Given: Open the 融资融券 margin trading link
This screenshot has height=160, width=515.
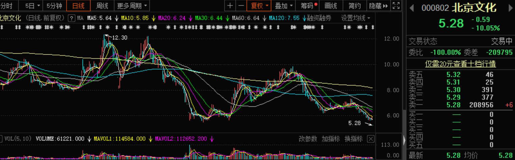Looking at the screenshot, I should (319, 18).
